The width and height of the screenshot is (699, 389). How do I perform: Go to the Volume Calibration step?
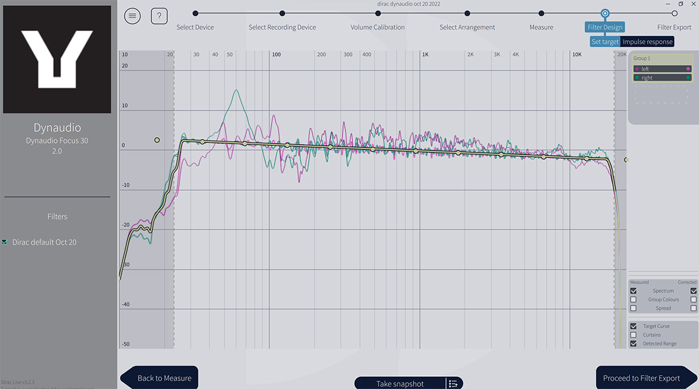[x=377, y=27]
